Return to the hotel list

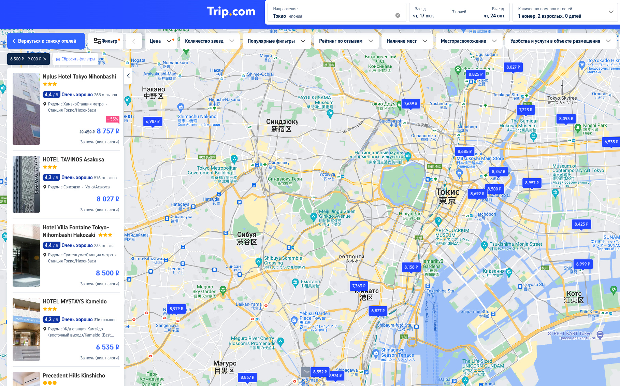[x=46, y=41]
